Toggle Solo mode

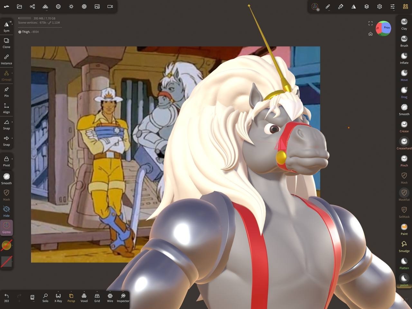click(45, 298)
